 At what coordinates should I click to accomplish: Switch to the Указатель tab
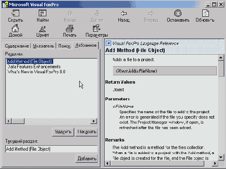tap(43, 46)
